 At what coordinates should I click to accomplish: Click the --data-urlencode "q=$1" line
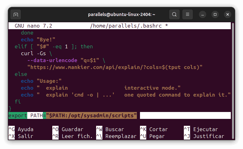point(66,60)
